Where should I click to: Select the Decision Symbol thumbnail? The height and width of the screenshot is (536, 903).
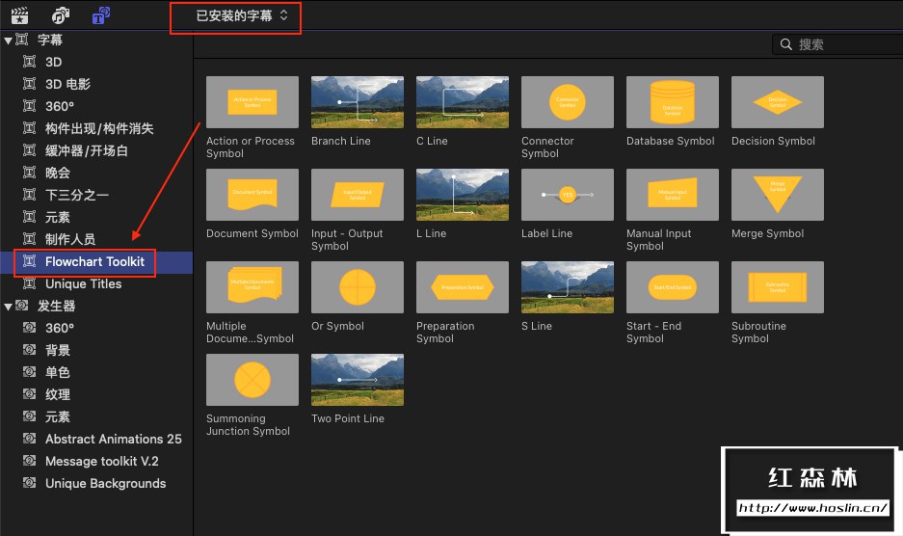(778, 102)
